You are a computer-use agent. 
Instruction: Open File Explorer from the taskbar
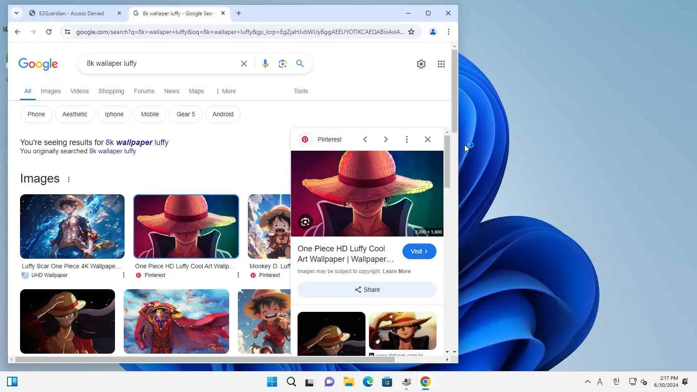click(348, 382)
